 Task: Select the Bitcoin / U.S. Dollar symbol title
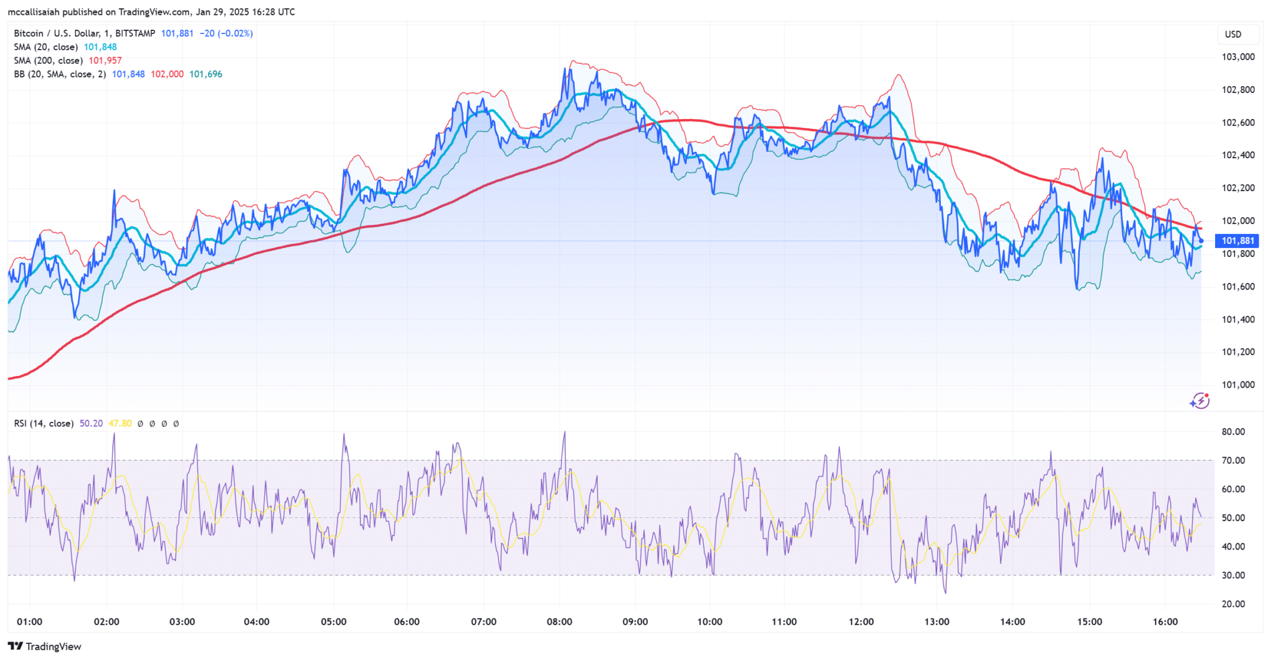pyautogui.click(x=84, y=33)
